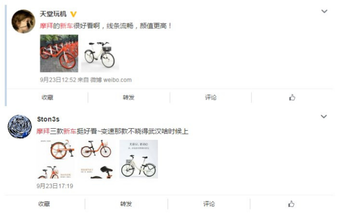Open the Ston3s username link
The image size is (338, 218).
(x=48, y=119)
